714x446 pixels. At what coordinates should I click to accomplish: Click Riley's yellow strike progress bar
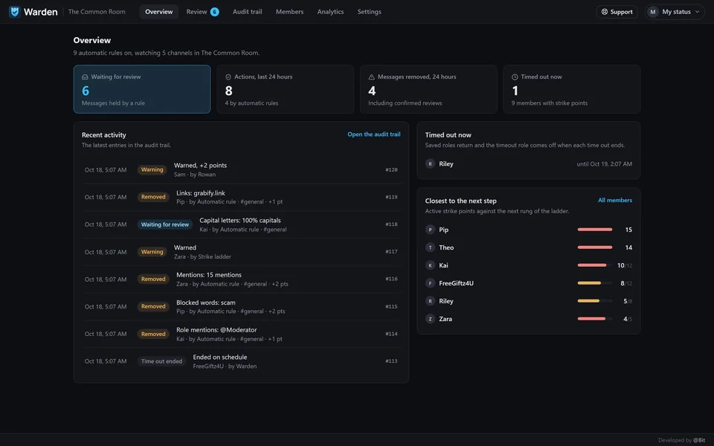[x=595, y=301]
